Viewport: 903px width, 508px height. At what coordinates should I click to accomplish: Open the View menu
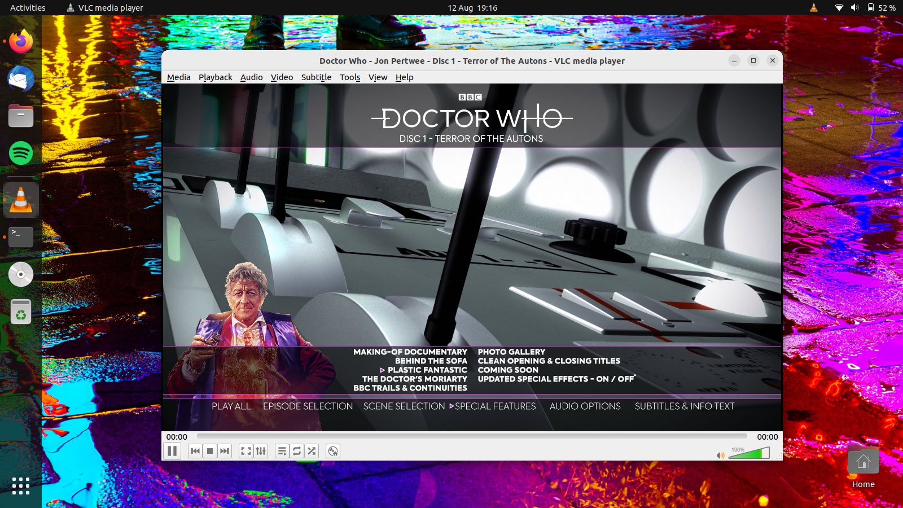pos(378,77)
